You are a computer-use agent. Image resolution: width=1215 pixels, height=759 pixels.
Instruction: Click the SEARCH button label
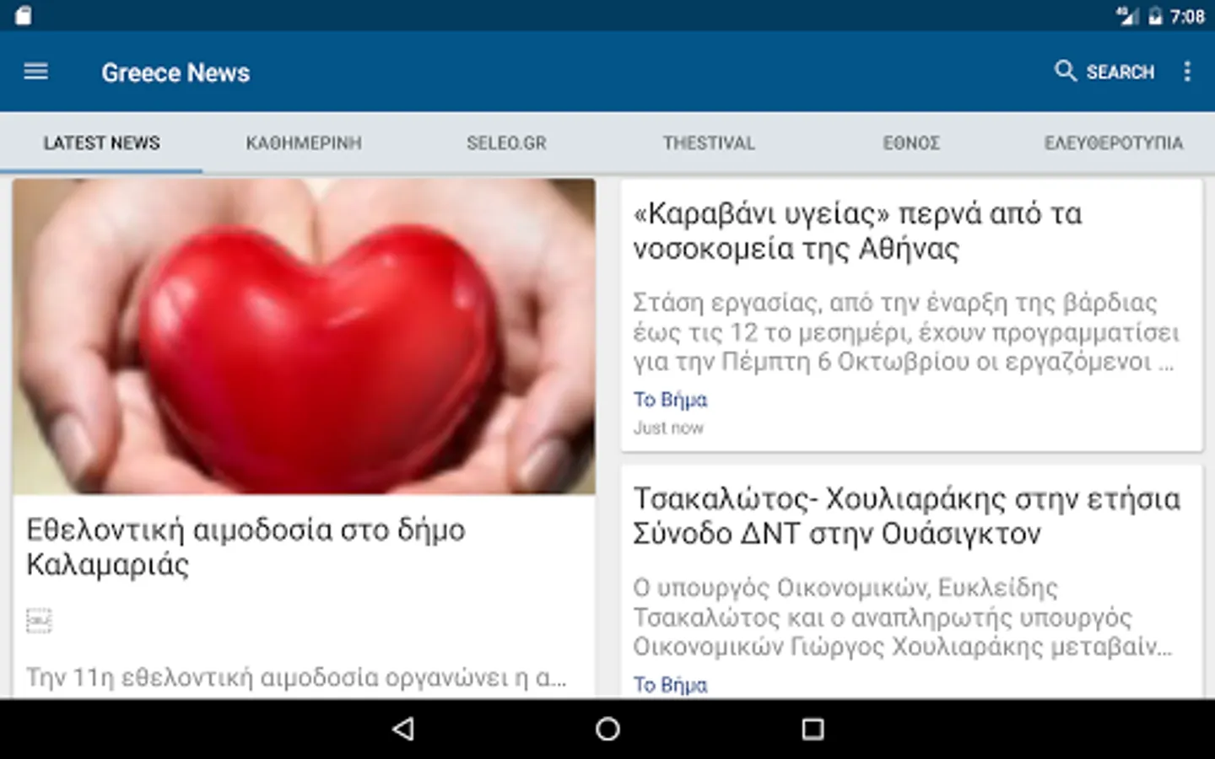point(1120,72)
